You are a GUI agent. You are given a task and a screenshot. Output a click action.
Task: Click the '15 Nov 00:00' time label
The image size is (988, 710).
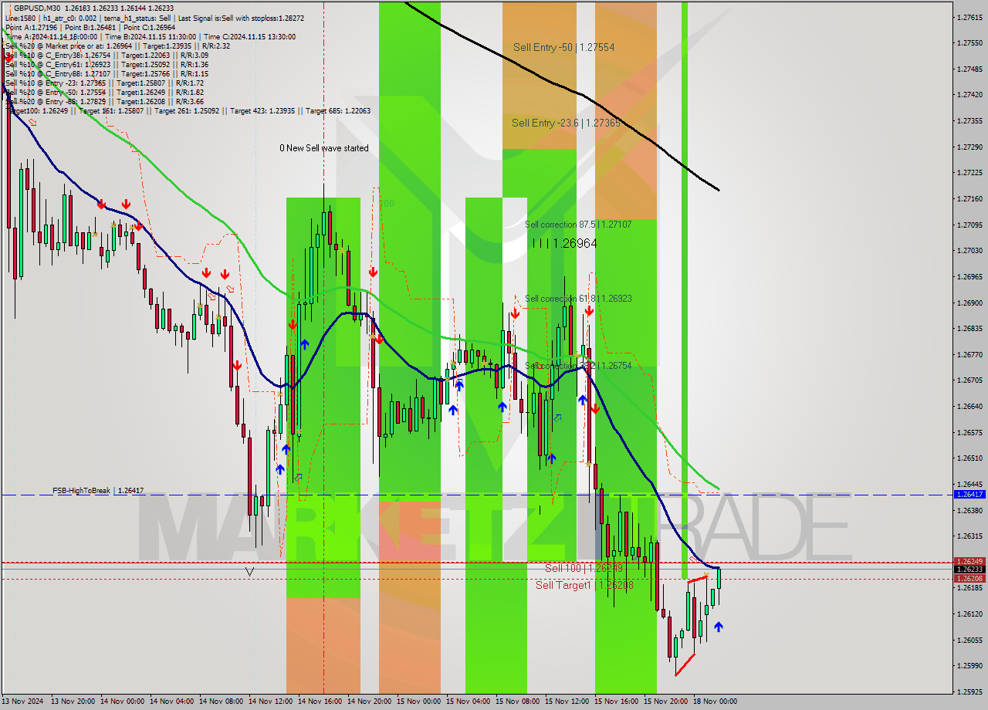pyautogui.click(x=418, y=702)
